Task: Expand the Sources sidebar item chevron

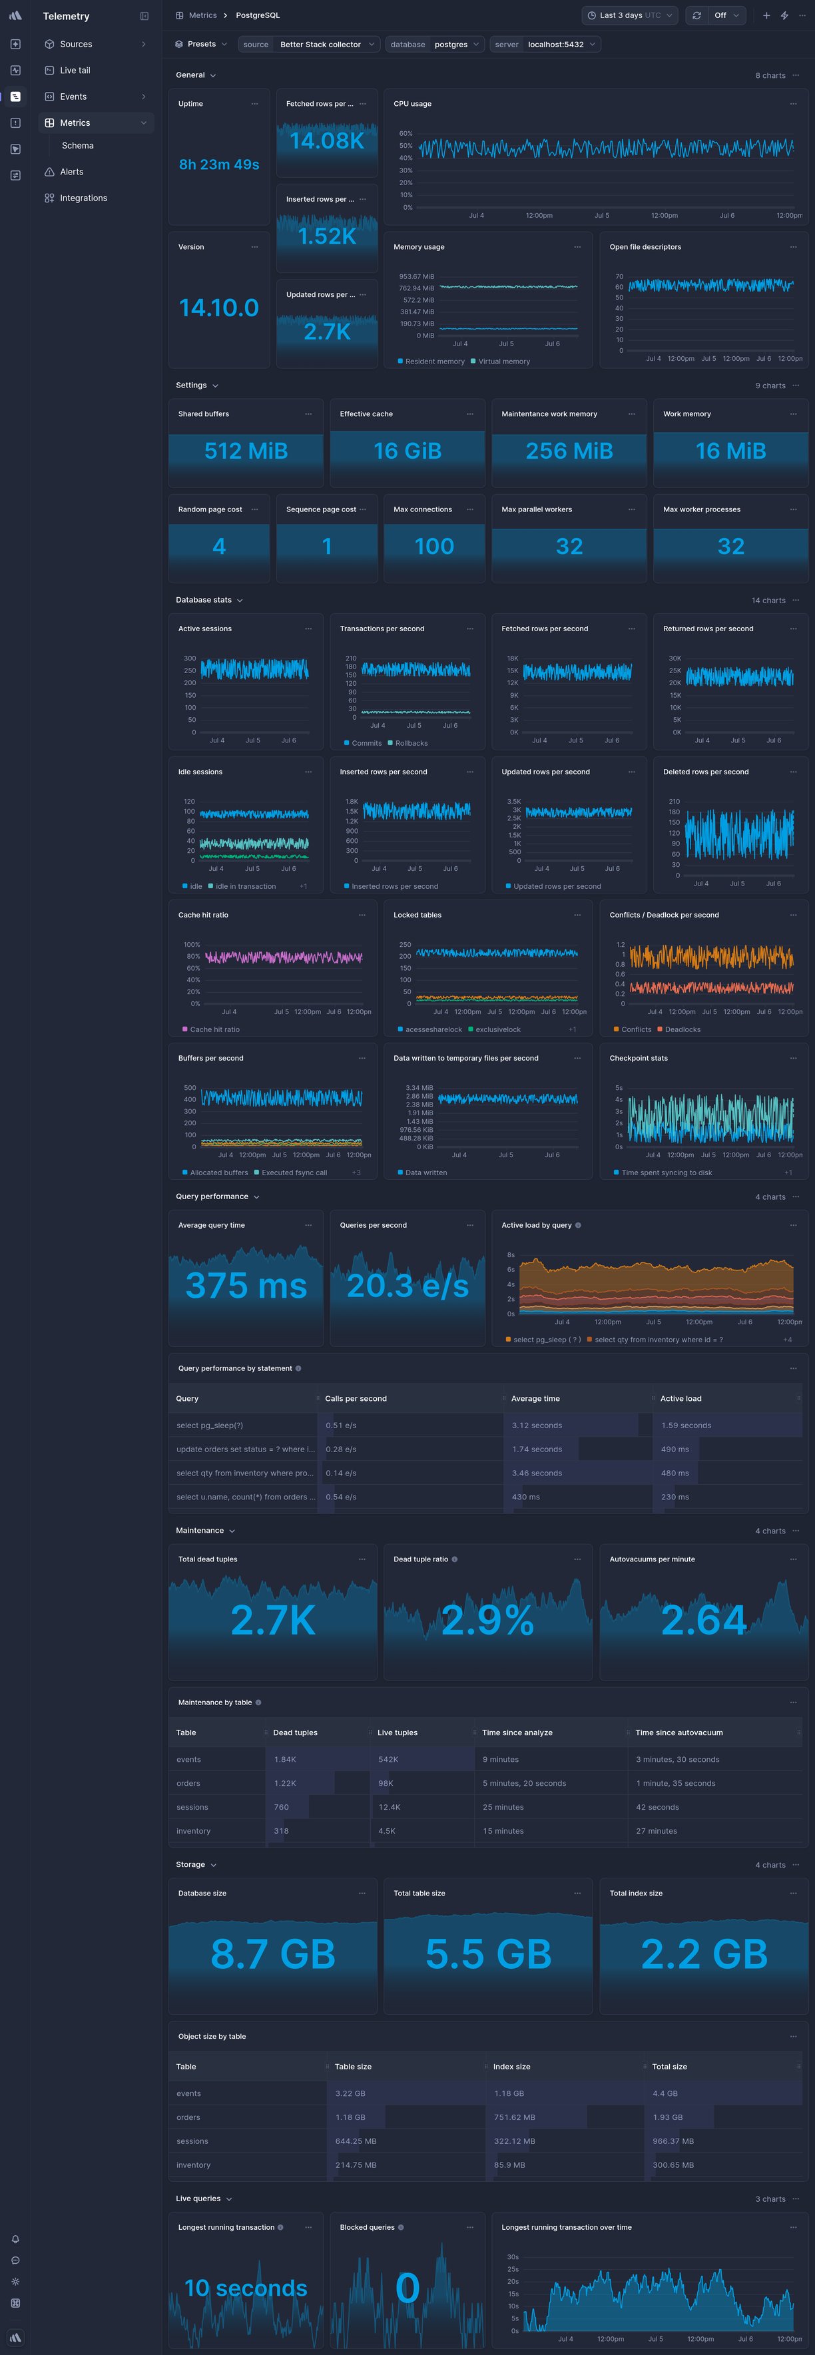Action: (x=144, y=44)
